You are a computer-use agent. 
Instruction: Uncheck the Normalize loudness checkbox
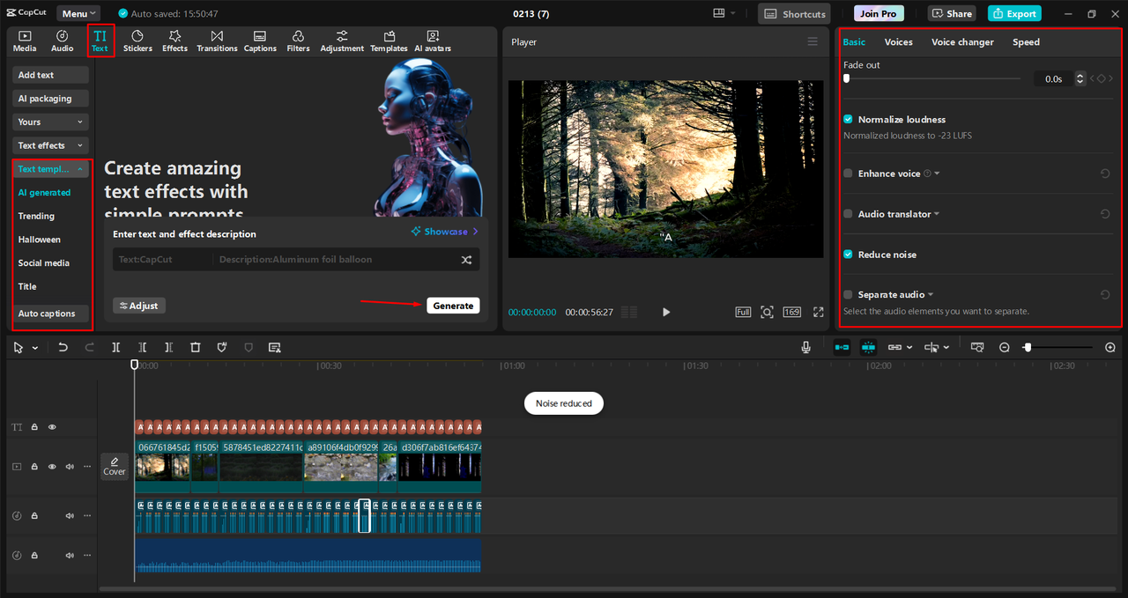tap(848, 119)
